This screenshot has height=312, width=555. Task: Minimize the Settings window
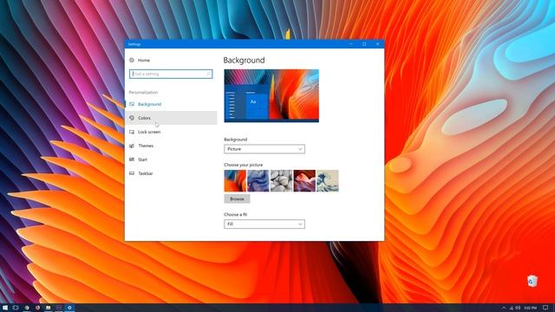click(350, 44)
